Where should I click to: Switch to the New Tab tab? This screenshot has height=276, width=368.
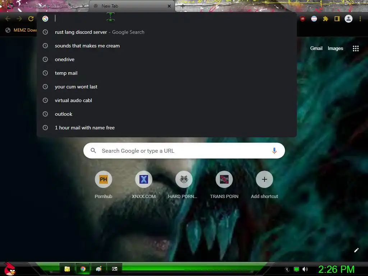tap(132, 6)
